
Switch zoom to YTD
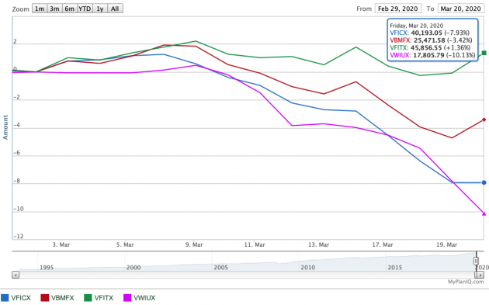point(85,9)
